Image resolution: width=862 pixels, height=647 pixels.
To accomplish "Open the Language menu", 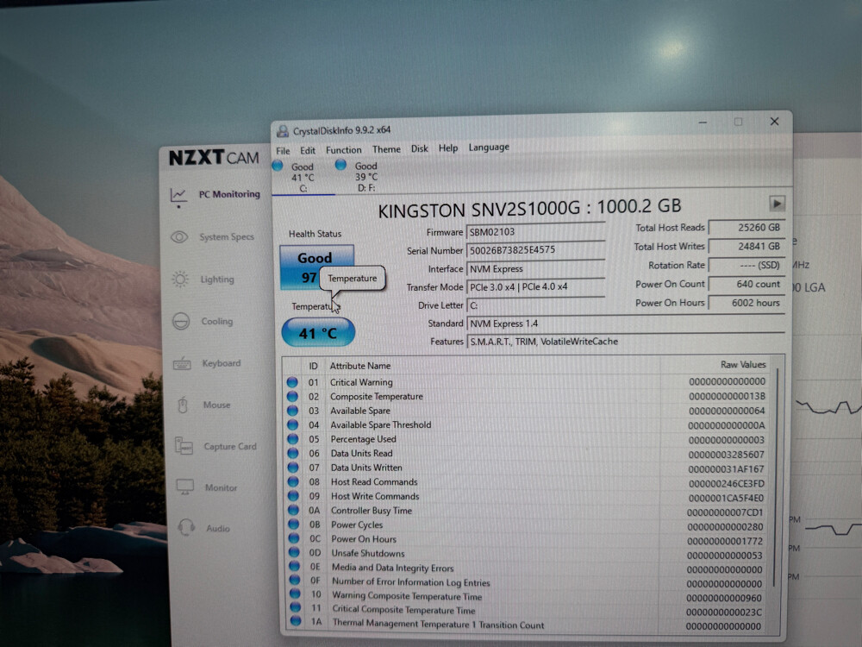I will pyautogui.click(x=489, y=148).
